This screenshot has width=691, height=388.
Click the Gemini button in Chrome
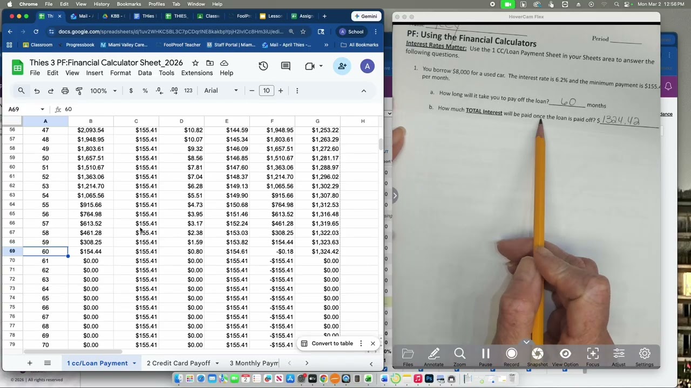(x=365, y=16)
